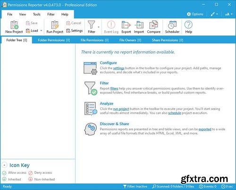Click the Filter funnel toolbar icon
The image size is (236, 190).
click(x=92, y=27)
